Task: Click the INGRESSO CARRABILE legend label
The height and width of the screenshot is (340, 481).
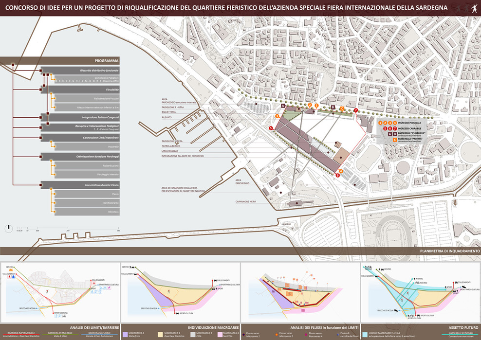Action: tap(409, 128)
